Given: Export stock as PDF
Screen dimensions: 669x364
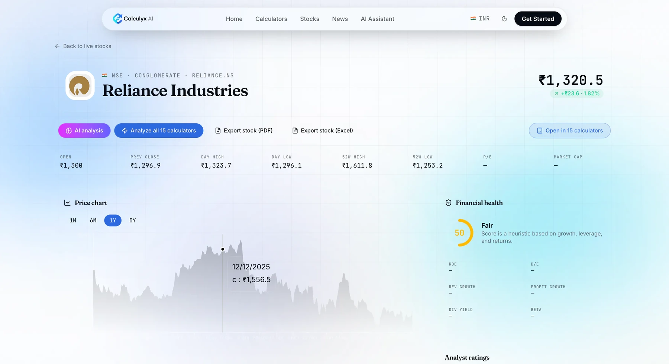Looking at the screenshot, I should (x=244, y=130).
